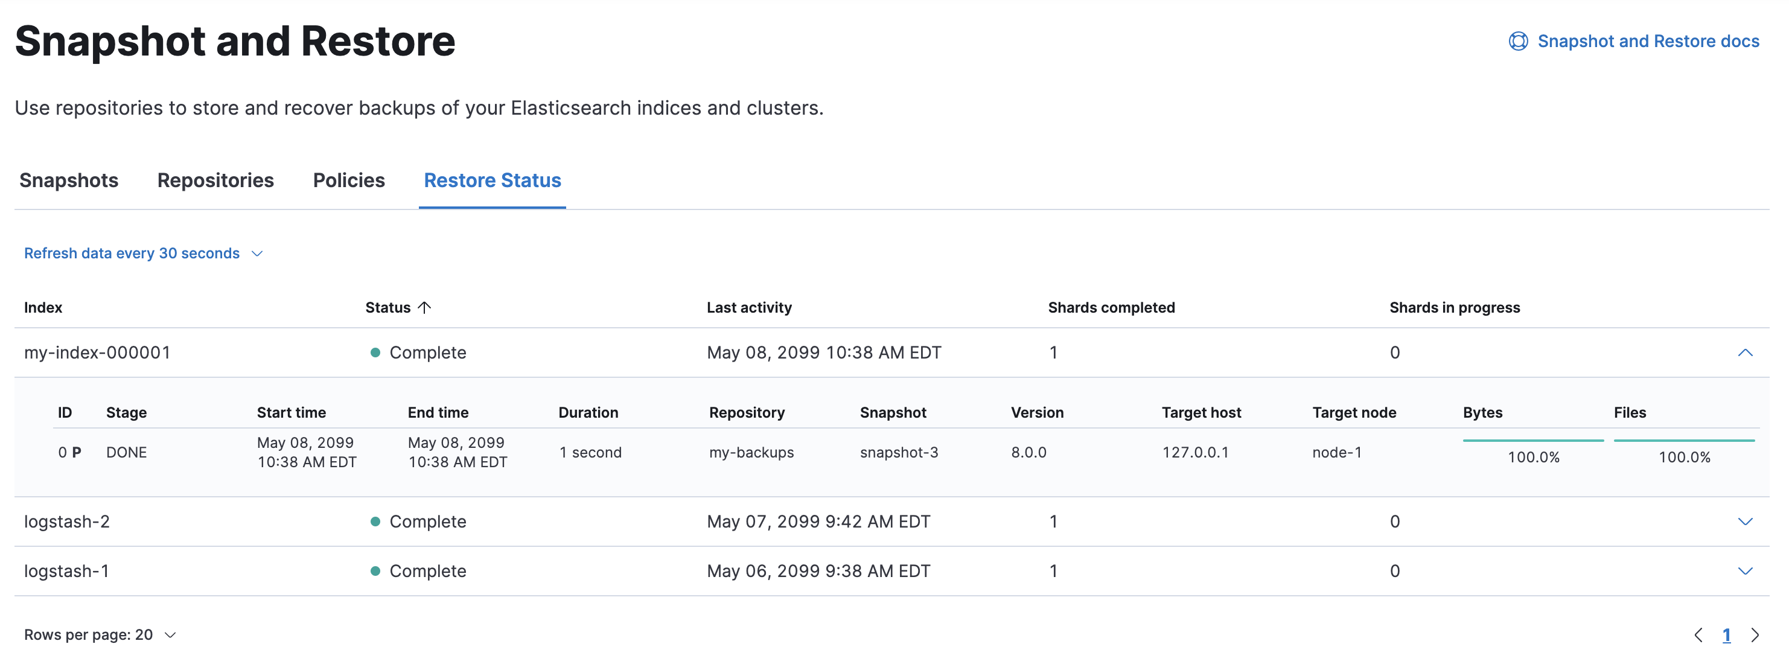Open Snapshot and Restore docs link
Viewport: 1789px width, 670px height.
[1647, 42]
